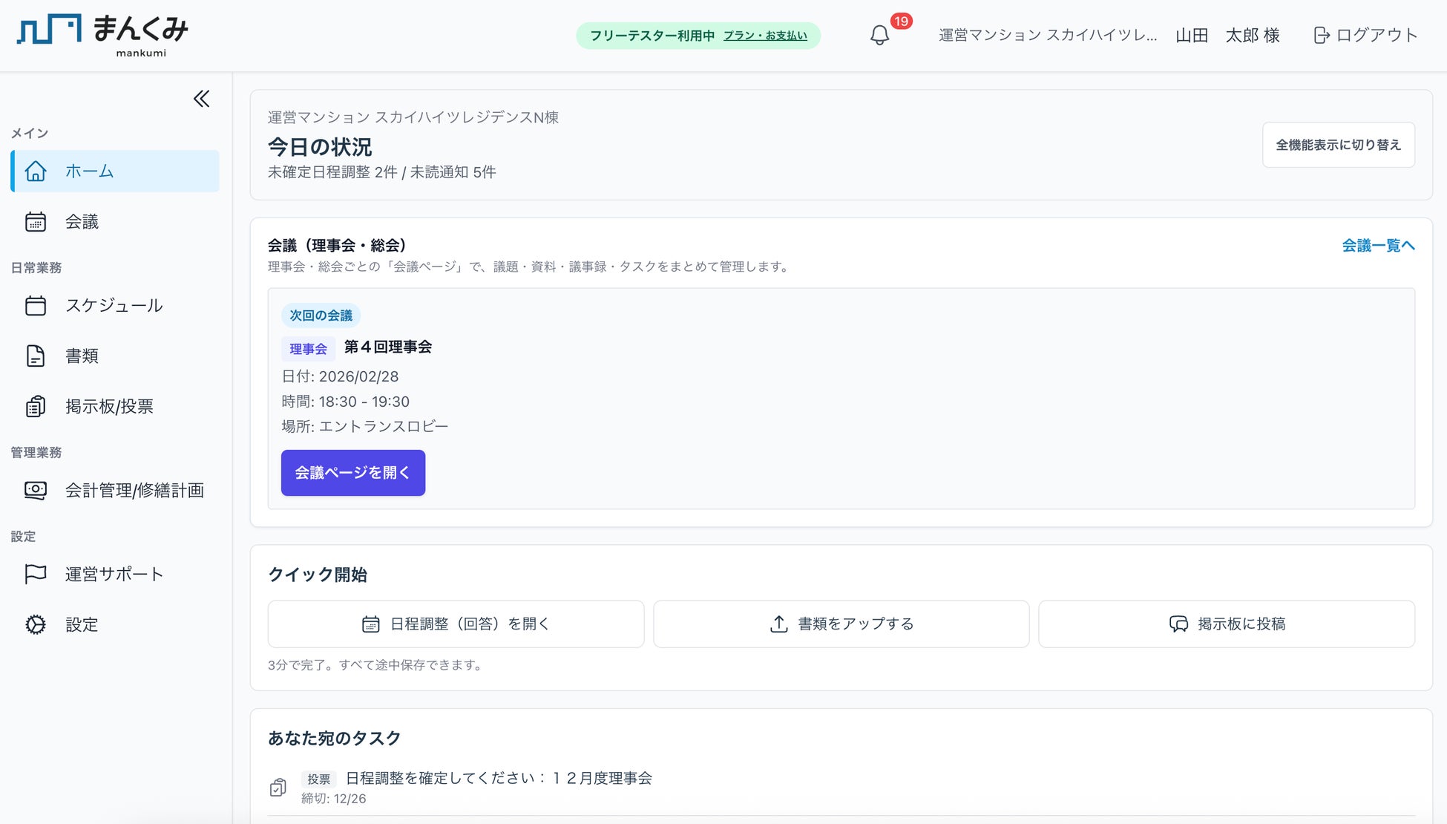Click the 設定 gear icon

pyautogui.click(x=35, y=624)
